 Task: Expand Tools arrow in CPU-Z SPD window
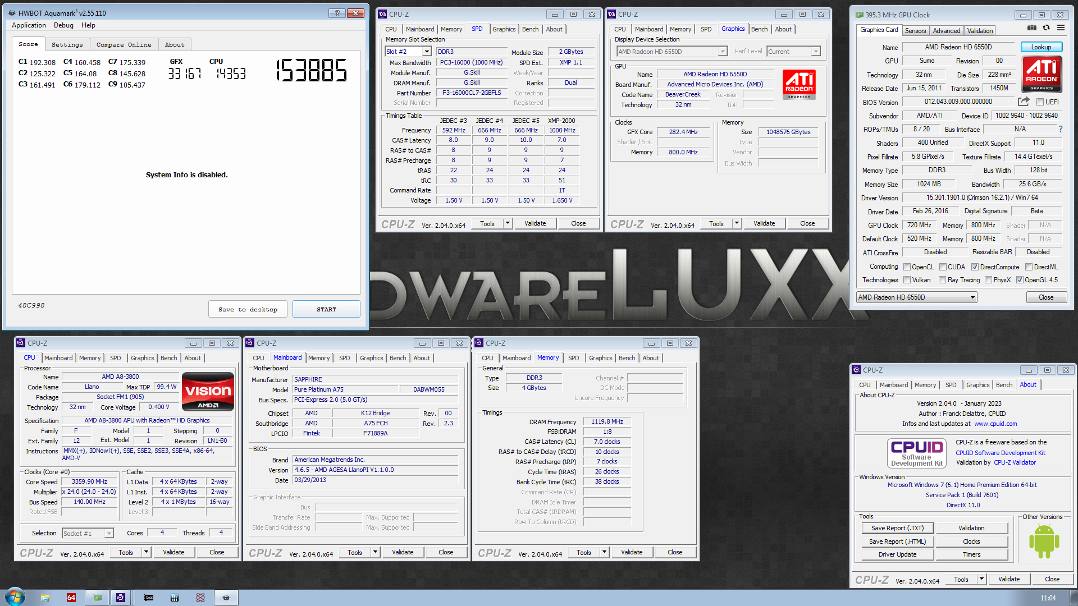(x=508, y=223)
